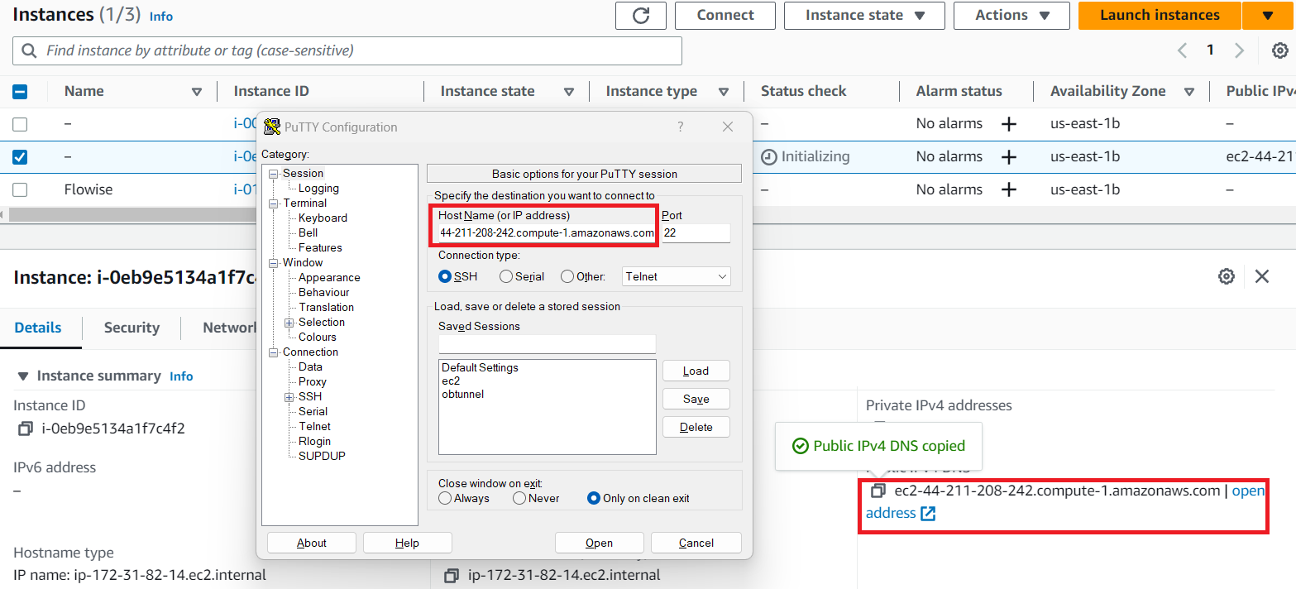The height and width of the screenshot is (589, 1296).
Task: Check the Flowise instance checkbox
Action: click(20, 189)
